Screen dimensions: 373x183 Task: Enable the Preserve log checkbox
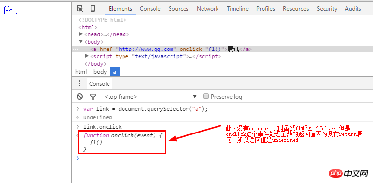click(206, 96)
